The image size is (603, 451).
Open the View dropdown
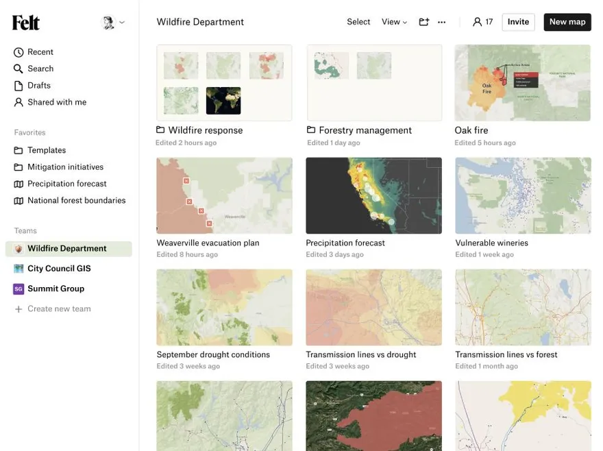394,22
